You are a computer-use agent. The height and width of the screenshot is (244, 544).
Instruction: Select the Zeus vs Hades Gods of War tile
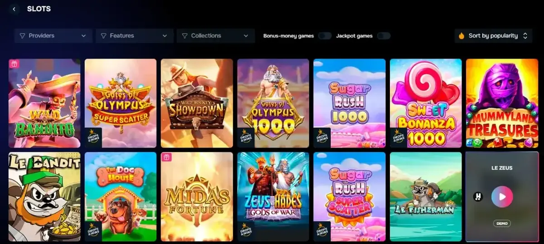point(273,196)
